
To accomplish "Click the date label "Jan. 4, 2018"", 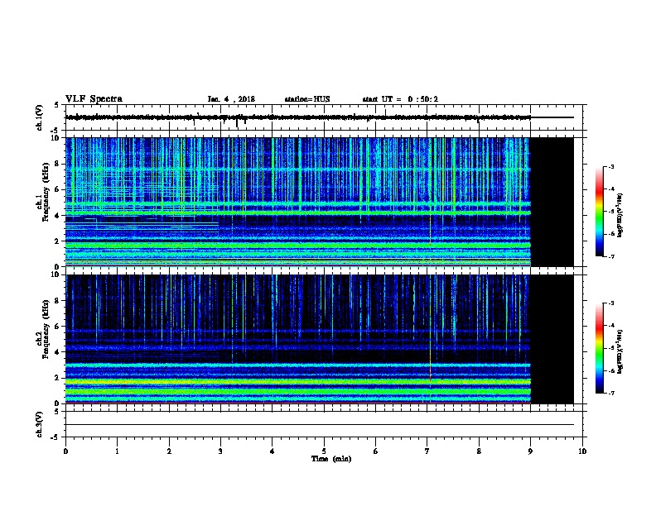I will coord(231,99).
